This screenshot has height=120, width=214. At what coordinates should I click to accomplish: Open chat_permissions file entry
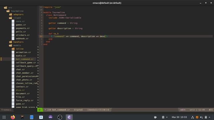[26, 76]
